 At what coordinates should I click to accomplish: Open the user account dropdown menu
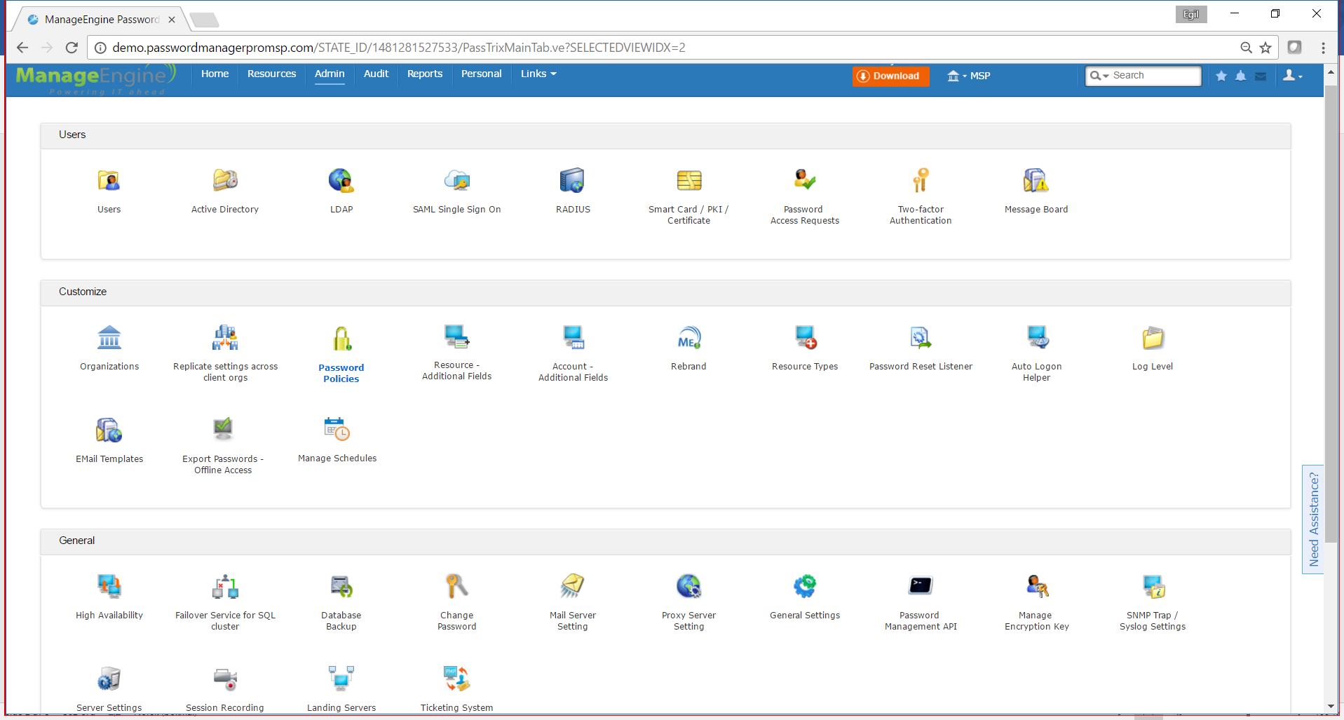tap(1293, 76)
